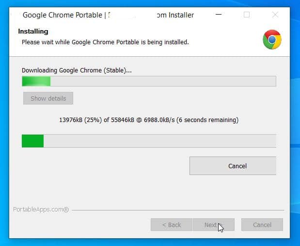Click the disabled Next button
The height and width of the screenshot is (246, 300).
(x=214, y=225)
